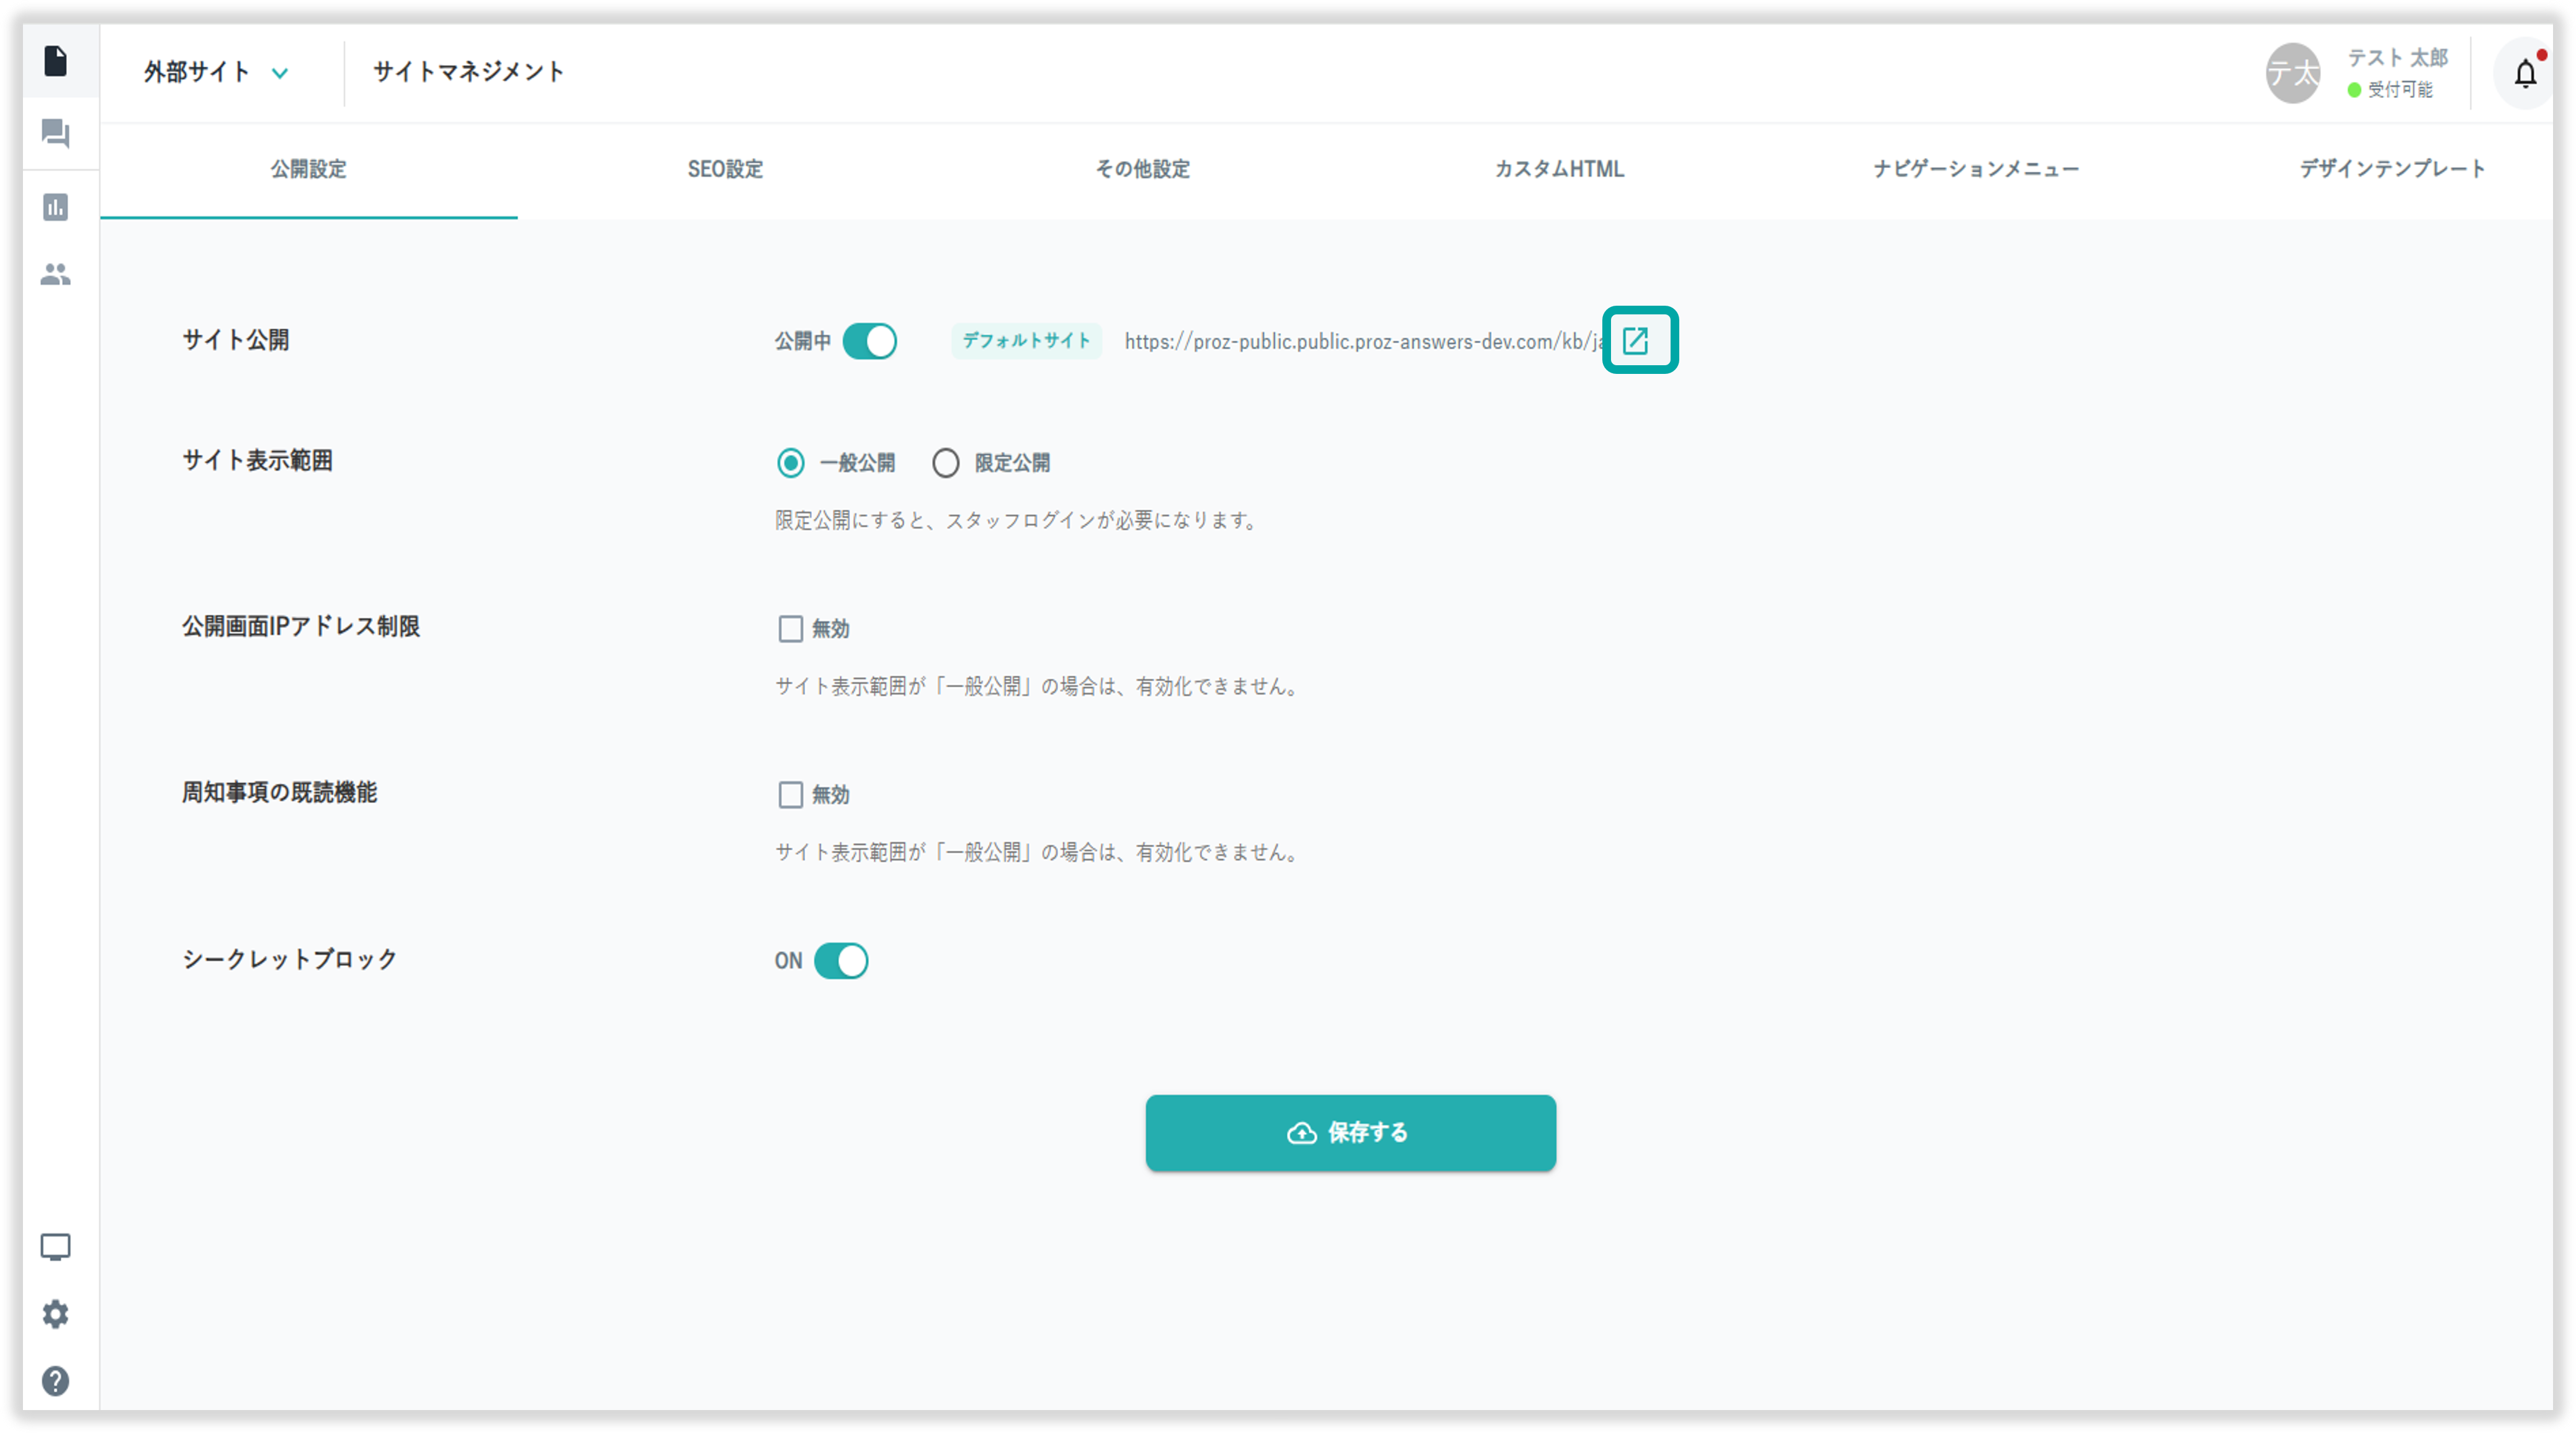The height and width of the screenshot is (1433, 2576).
Task: Click the 保存する button
Action: pos(1350,1132)
